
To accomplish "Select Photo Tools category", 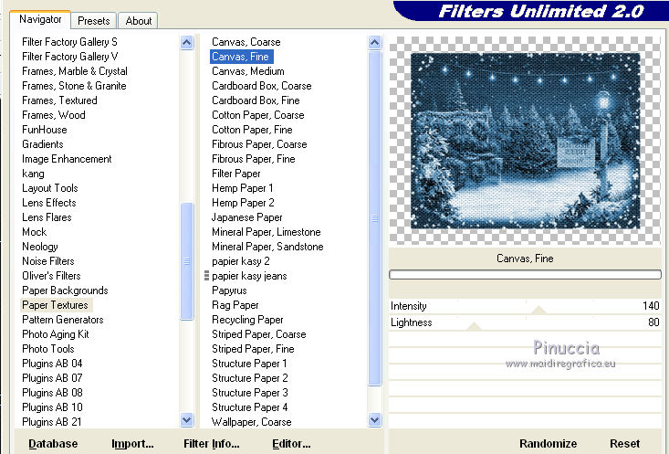I will 48,349.
